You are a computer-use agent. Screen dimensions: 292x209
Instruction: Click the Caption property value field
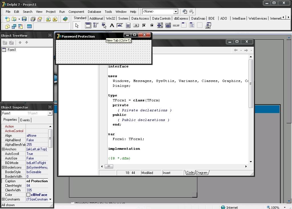click(x=37, y=181)
